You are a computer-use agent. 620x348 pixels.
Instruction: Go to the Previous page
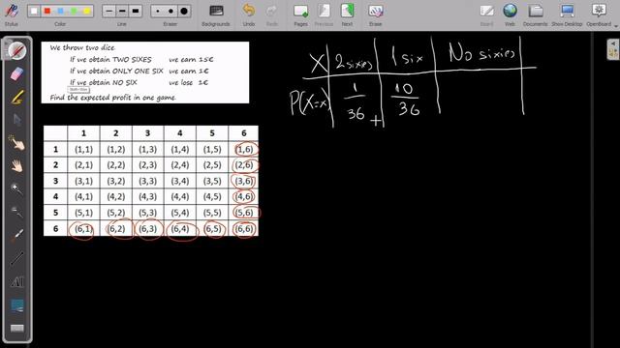coord(324,14)
